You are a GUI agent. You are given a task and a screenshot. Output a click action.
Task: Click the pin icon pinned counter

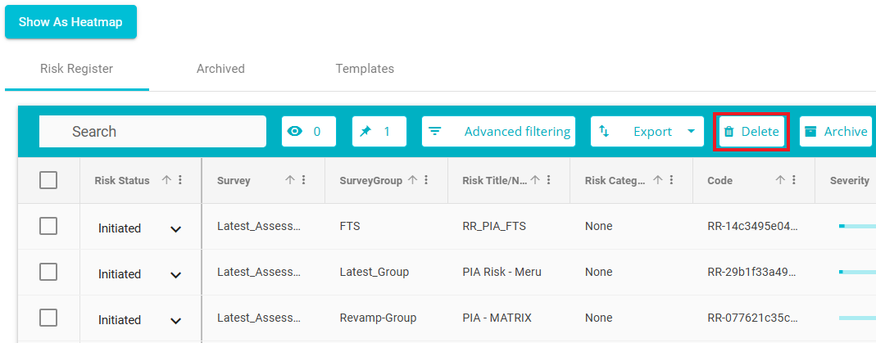coord(379,131)
